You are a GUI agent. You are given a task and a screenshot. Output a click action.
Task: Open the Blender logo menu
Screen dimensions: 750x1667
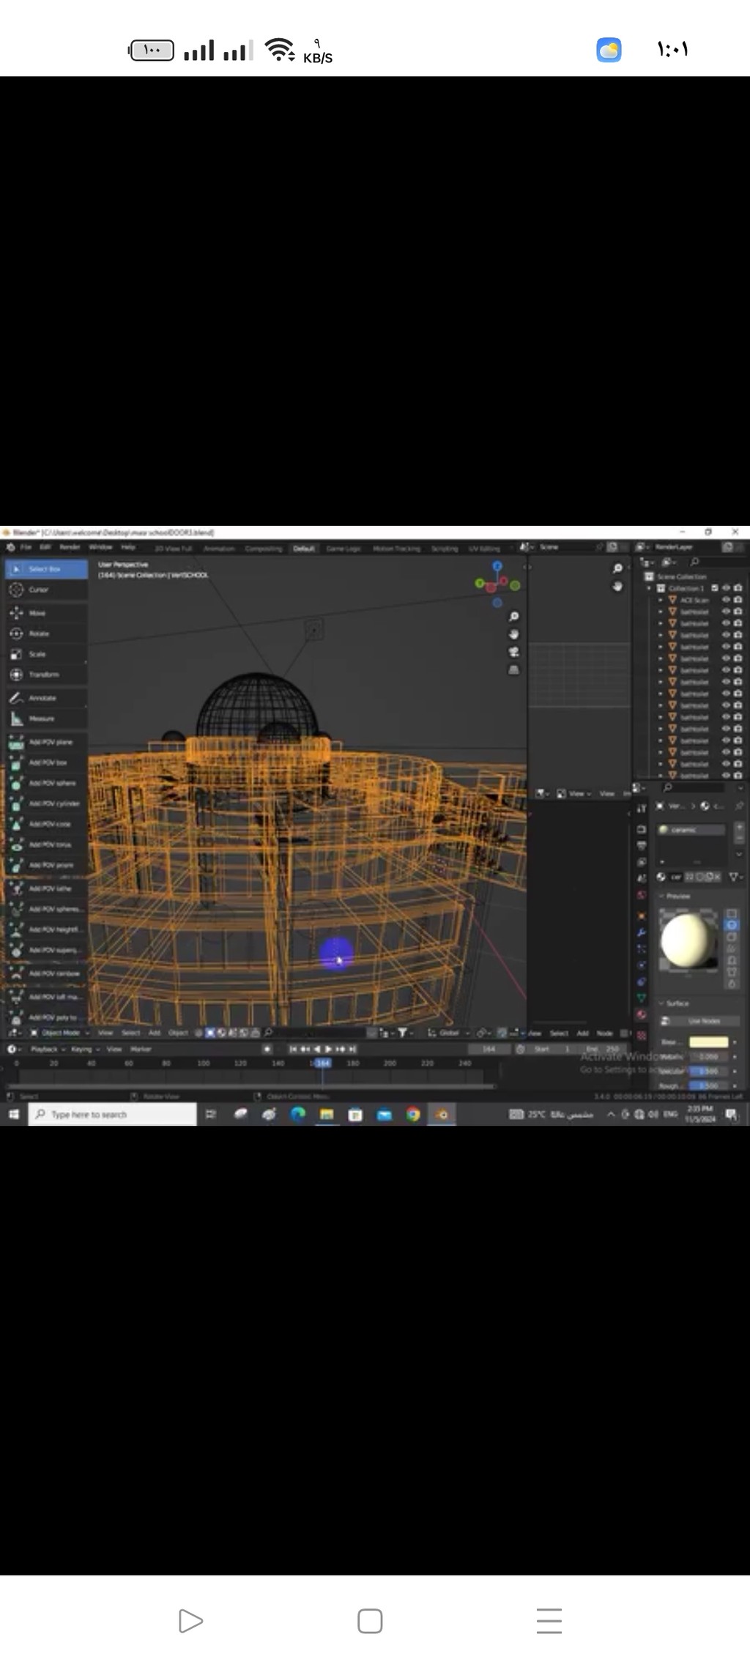point(10,547)
